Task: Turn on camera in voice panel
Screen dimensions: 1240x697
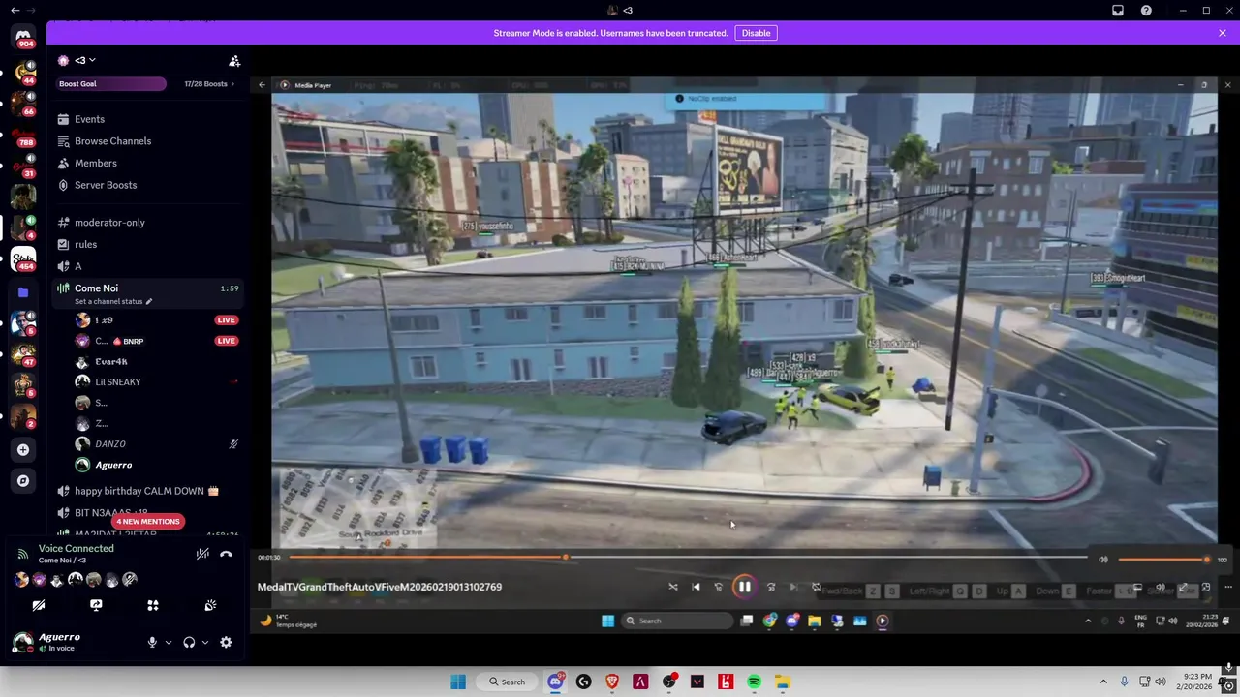Action: click(x=39, y=605)
